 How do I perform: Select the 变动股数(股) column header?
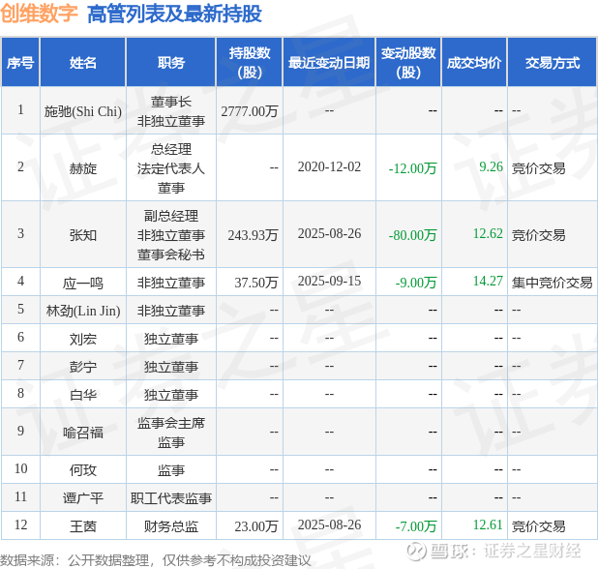click(408, 62)
